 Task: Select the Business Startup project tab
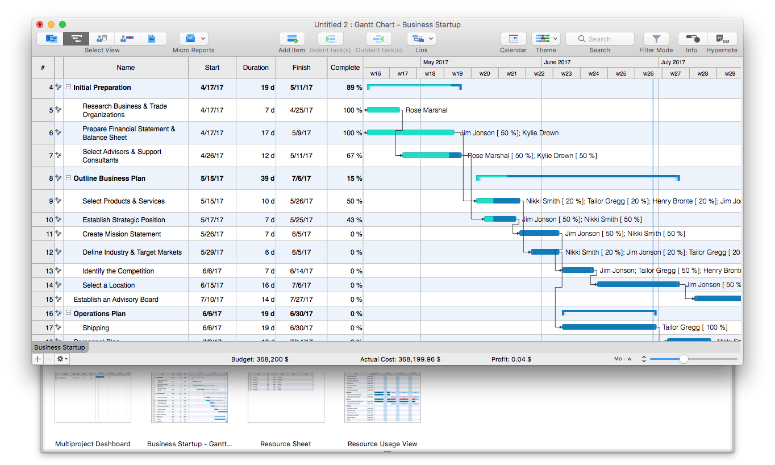pyautogui.click(x=60, y=347)
